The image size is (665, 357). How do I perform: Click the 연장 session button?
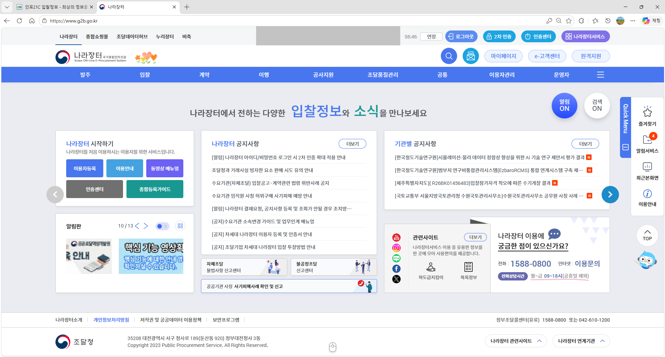pos(431,37)
